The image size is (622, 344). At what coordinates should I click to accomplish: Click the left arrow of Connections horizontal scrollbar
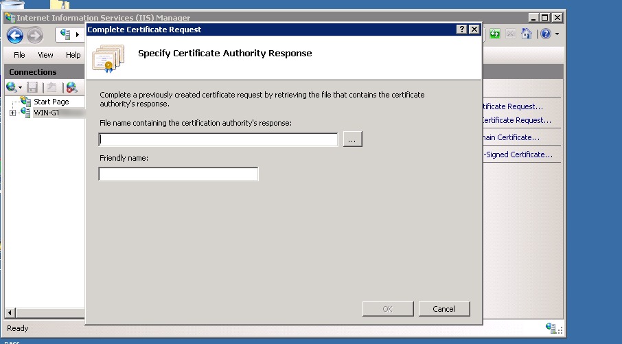click(x=10, y=312)
